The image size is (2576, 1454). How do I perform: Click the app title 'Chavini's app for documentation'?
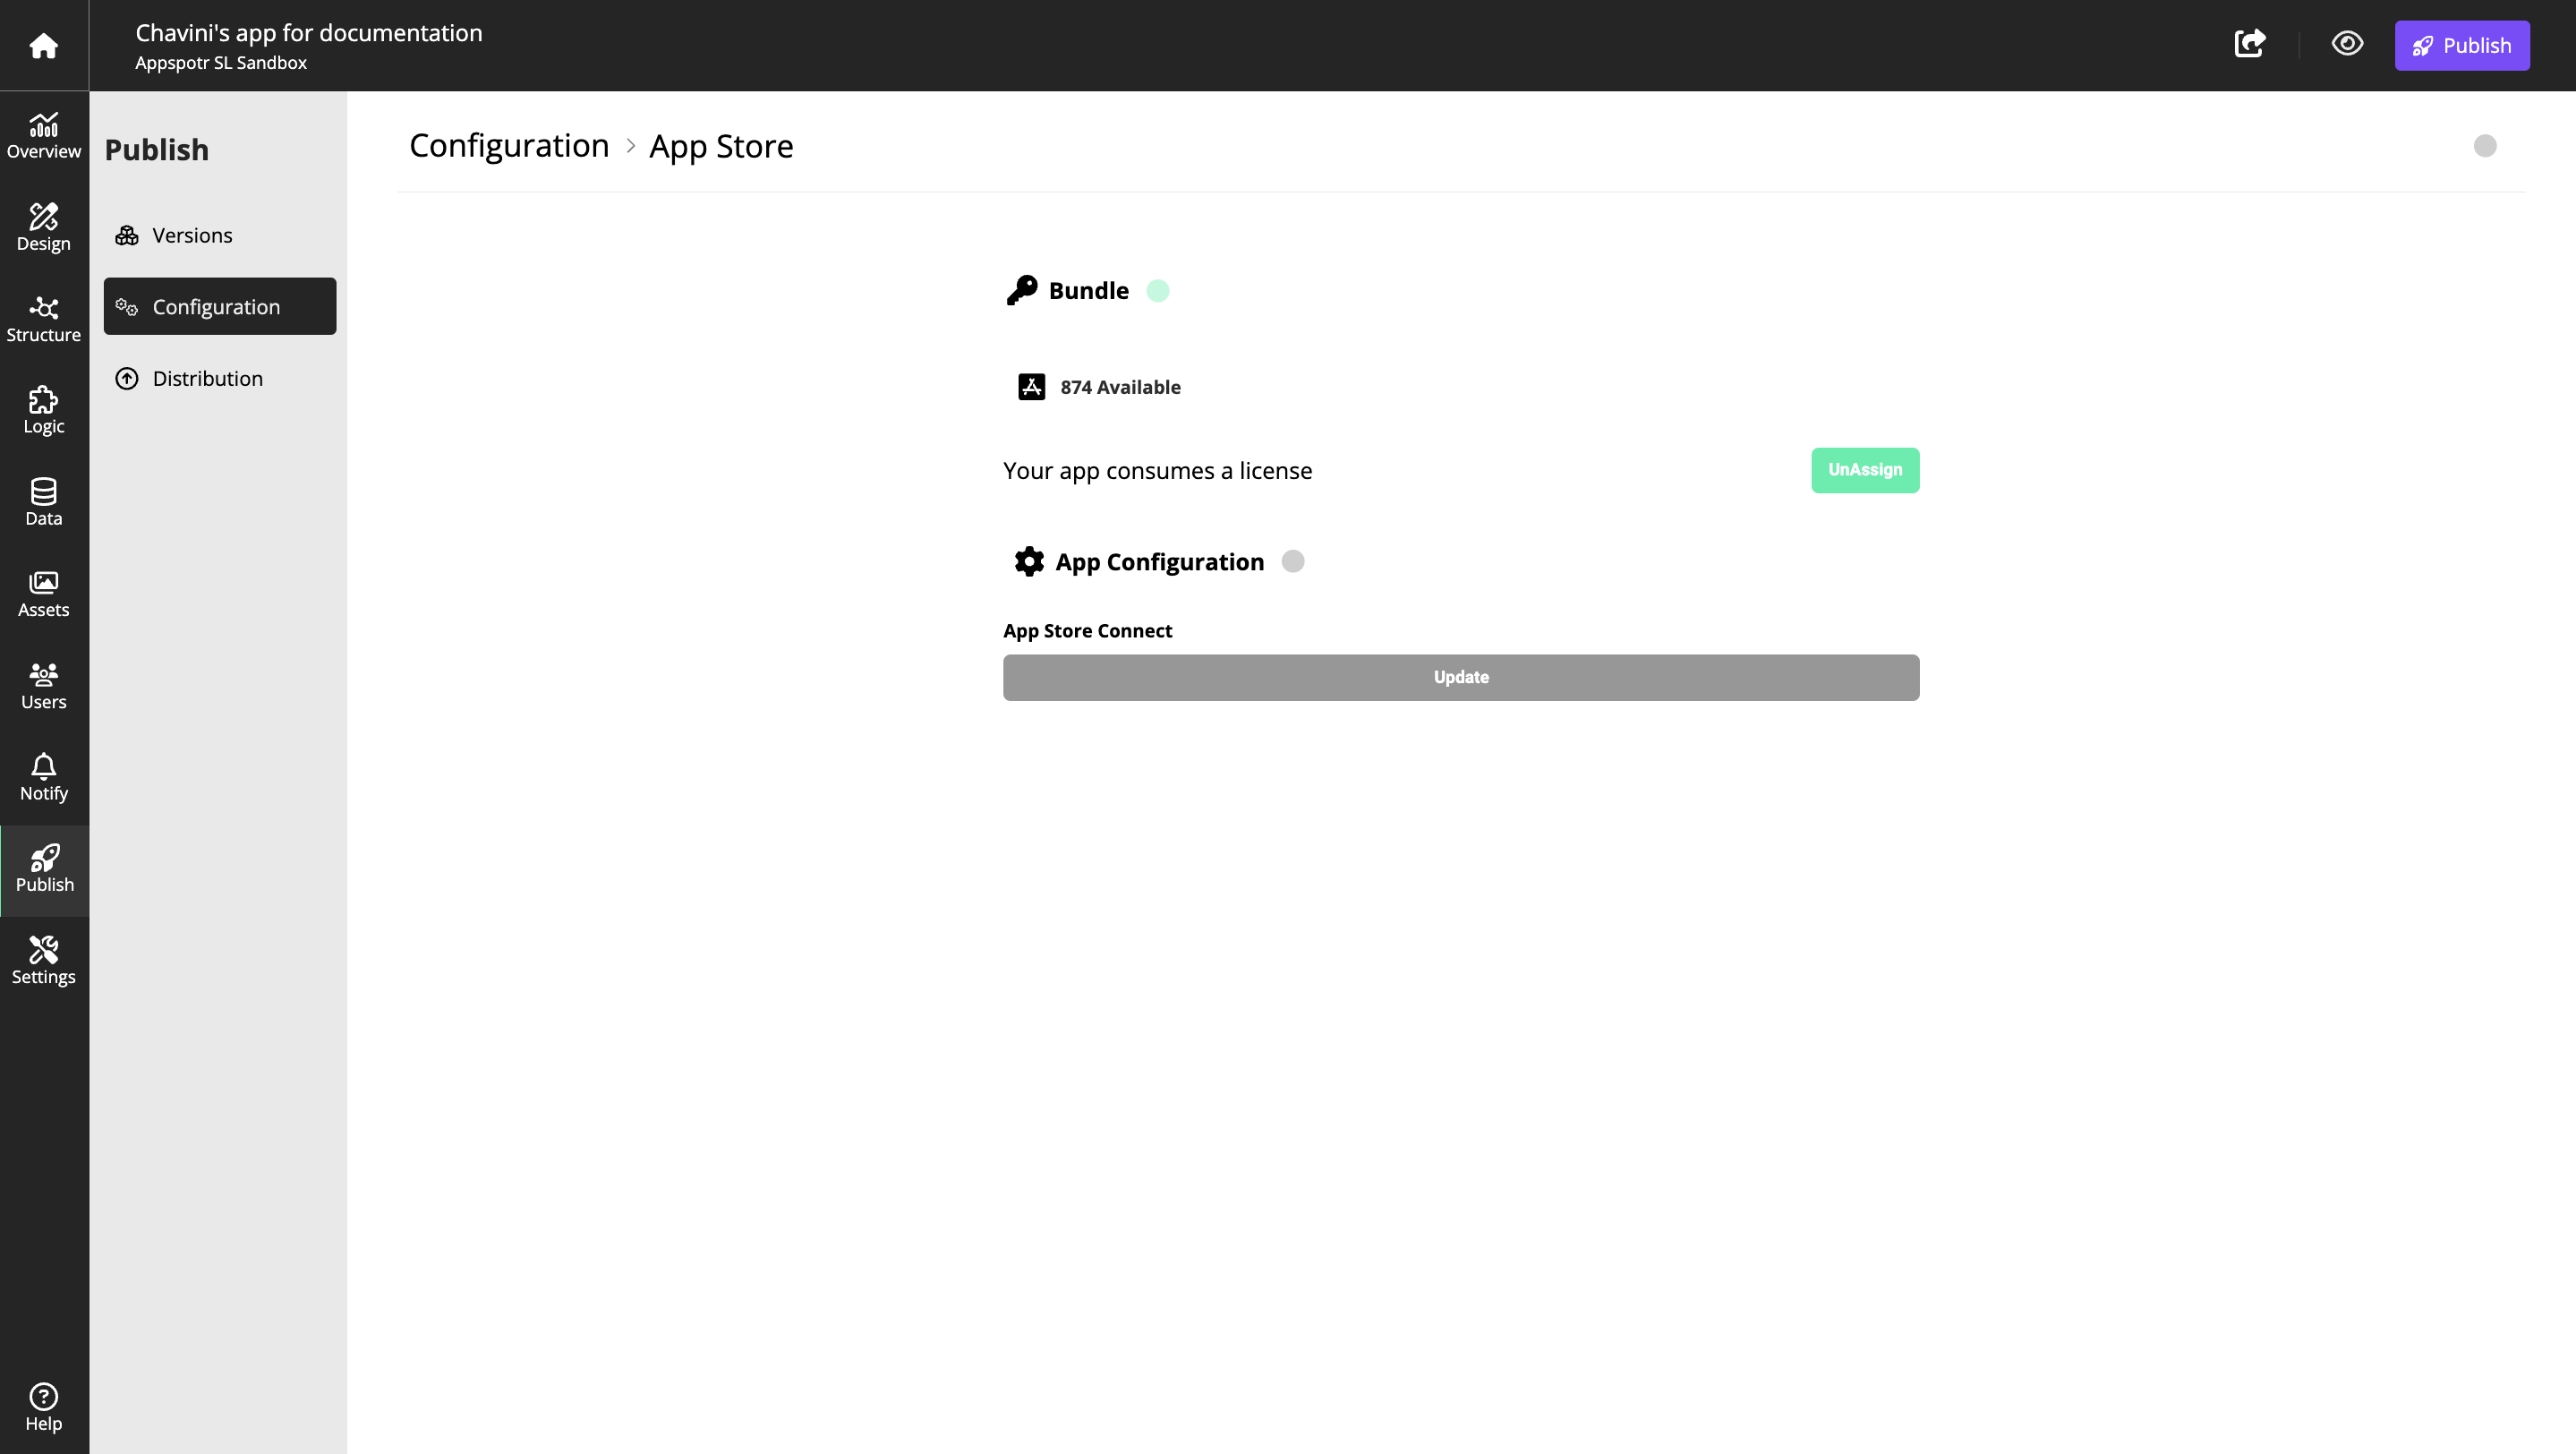309,33
